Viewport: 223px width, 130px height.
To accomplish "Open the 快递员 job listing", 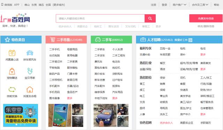I will point(184,90).
